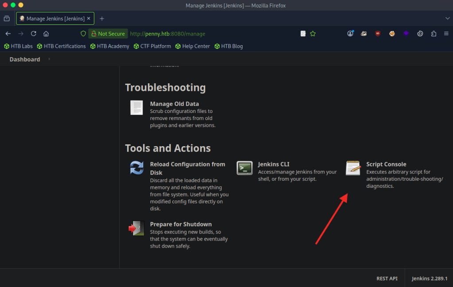The image size is (453, 287).
Task: Open the Script Console link
Action: (386, 164)
